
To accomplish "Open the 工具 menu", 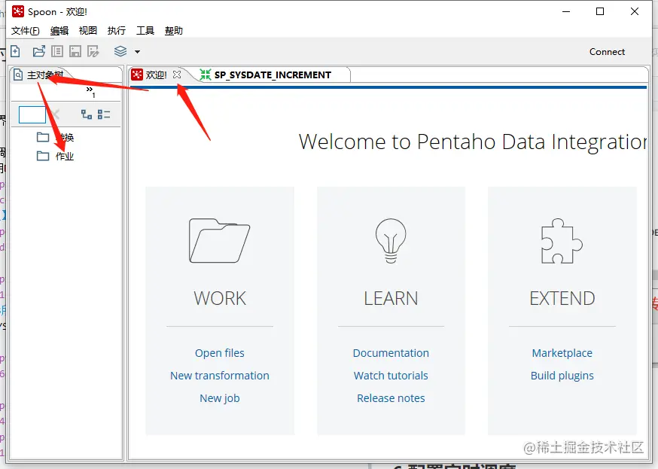I will tap(145, 31).
